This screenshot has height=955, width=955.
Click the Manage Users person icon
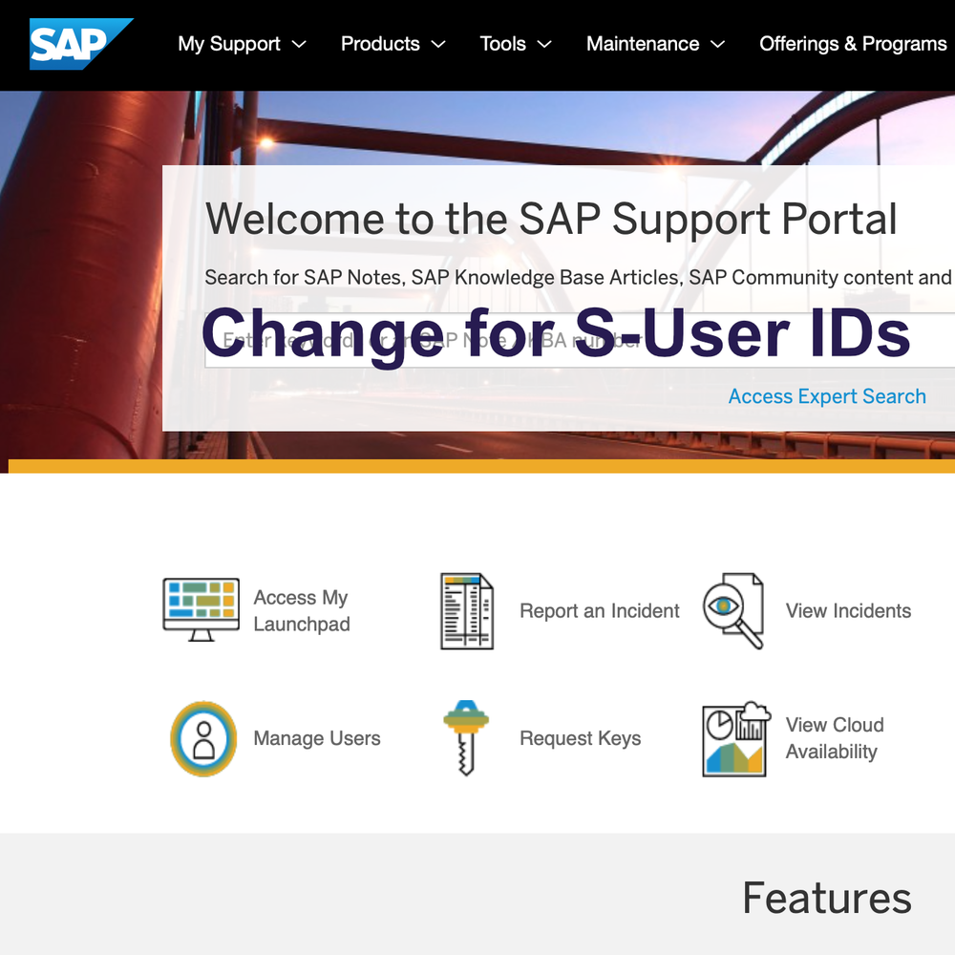(x=203, y=739)
